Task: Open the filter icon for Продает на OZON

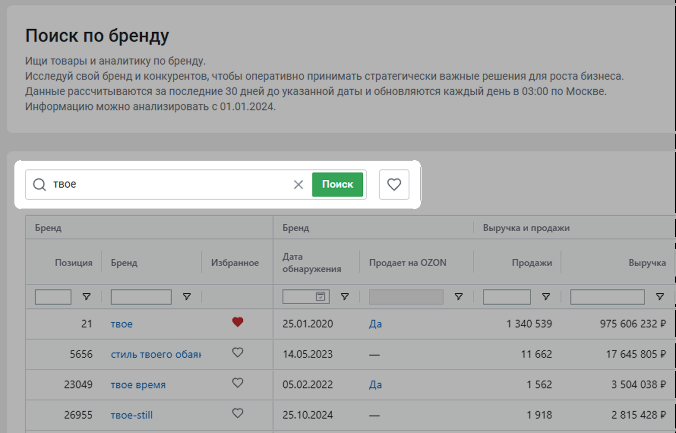Action: [x=459, y=297]
